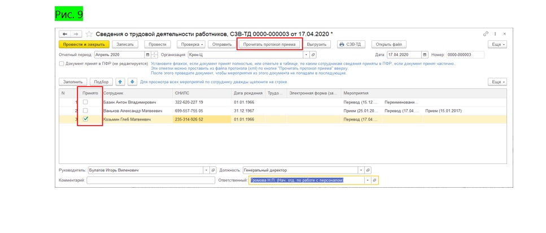The height and width of the screenshot is (233, 546).
Task: Open calendar picker next to Дата field
Action: tap(425, 55)
